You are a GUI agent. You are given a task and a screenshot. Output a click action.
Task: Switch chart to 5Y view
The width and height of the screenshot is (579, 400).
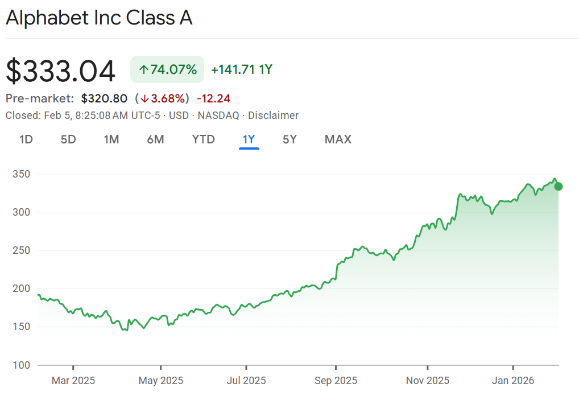pos(289,139)
